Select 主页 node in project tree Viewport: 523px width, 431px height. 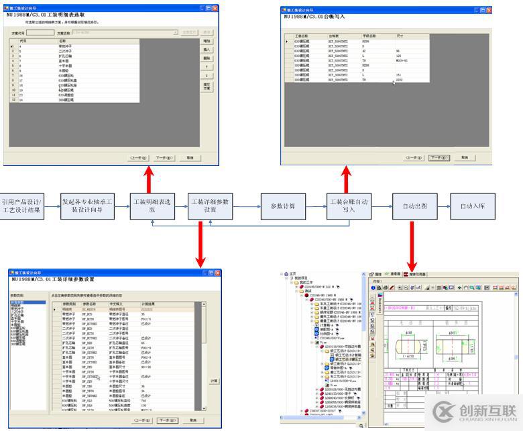click(293, 274)
